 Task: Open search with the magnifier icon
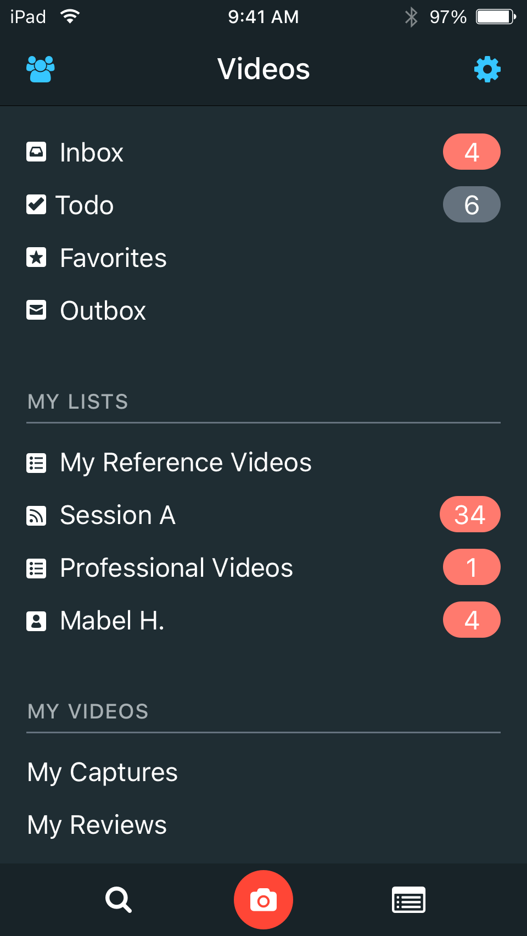point(119,900)
